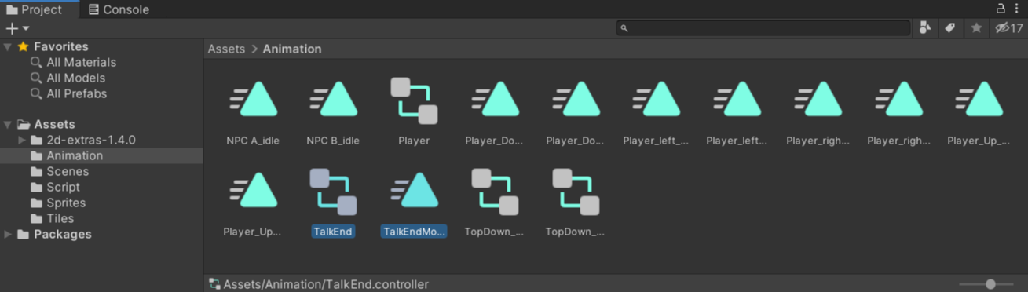Open the three-dot panel options menu
Viewport: 1028px width, 292px height.
1016,9
